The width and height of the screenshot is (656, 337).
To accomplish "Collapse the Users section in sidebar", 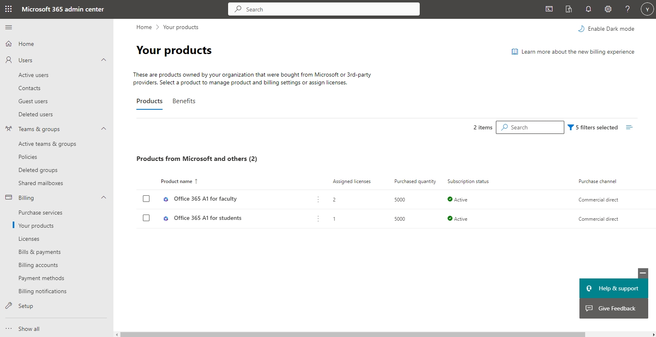I will coord(104,60).
